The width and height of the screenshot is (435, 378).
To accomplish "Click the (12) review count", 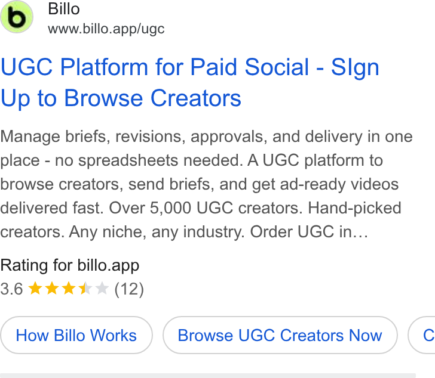I will [129, 289].
